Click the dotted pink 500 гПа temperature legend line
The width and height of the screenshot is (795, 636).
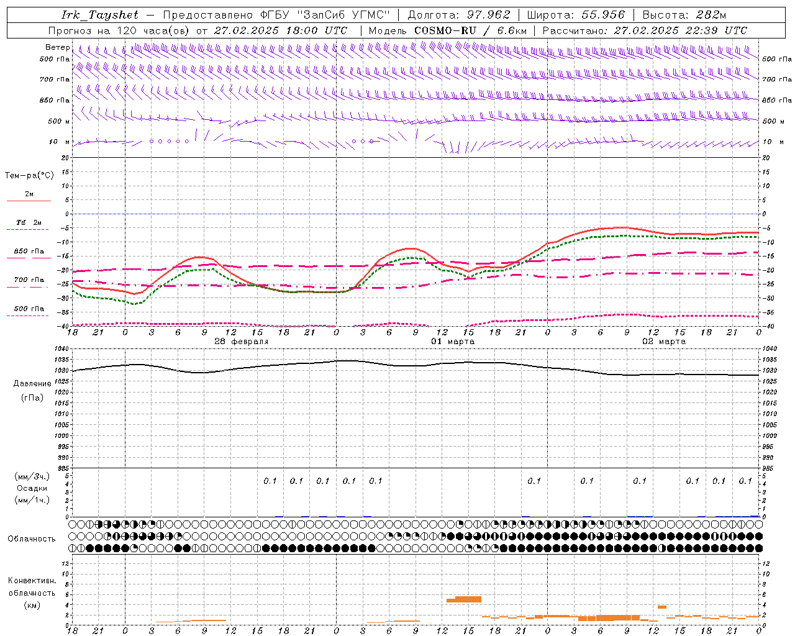click(29, 316)
